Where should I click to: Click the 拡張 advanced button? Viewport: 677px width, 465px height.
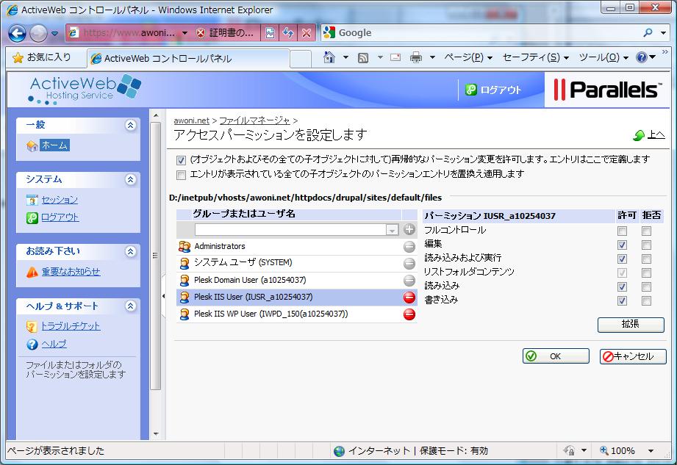pos(631,325)
